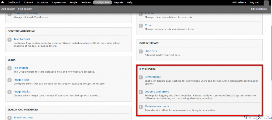Click arrow icon beside Cron
The width and height of the screenshot is (272, 120).
[141, 26]
